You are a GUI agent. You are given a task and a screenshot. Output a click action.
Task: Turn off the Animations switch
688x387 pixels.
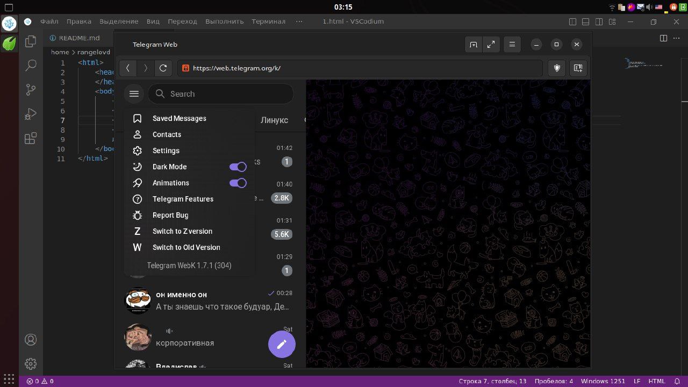[x=238, y=183]
